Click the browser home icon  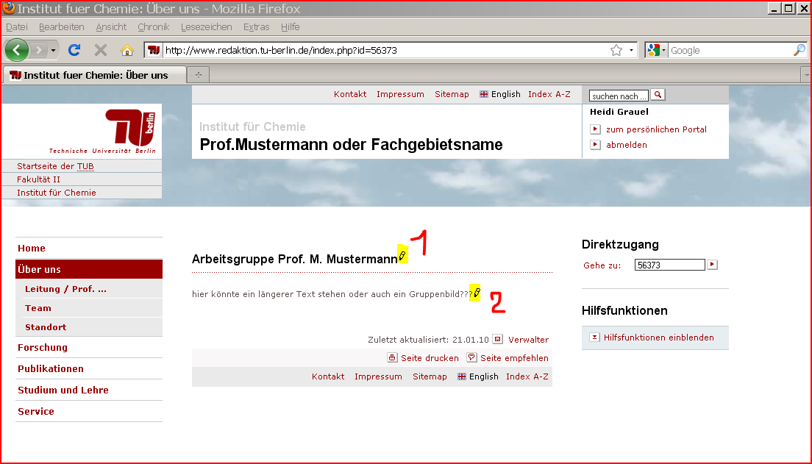coord(127,50)
